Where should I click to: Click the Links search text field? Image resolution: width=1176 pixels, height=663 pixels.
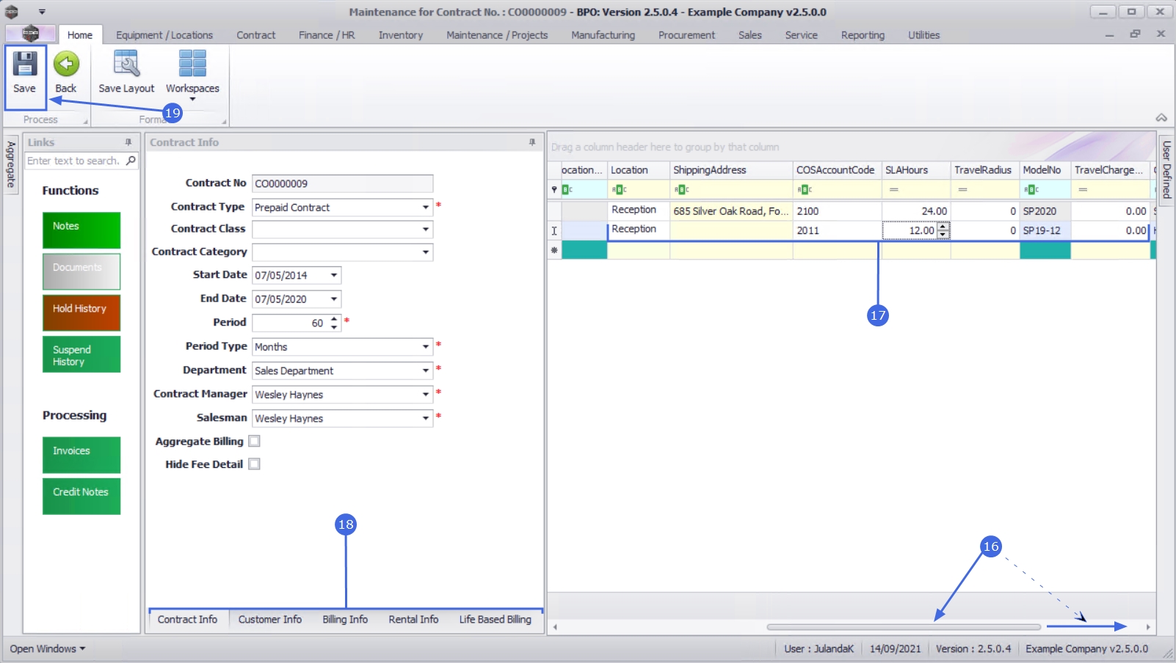(75, 161)
